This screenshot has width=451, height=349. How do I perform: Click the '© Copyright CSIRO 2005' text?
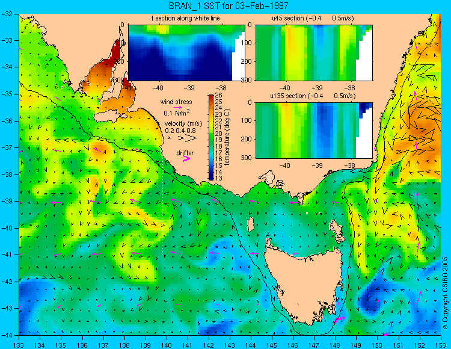445,294
